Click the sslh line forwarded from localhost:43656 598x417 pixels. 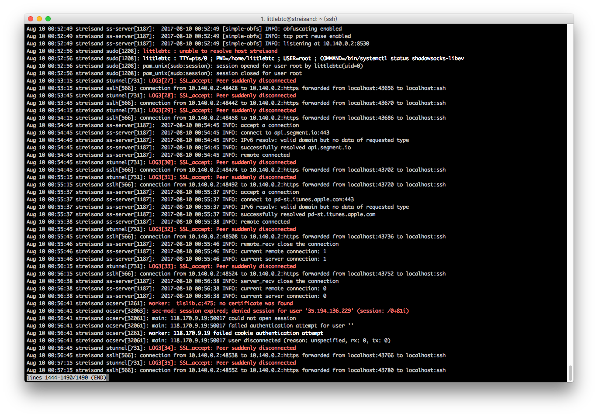click(x=236, y=88)
